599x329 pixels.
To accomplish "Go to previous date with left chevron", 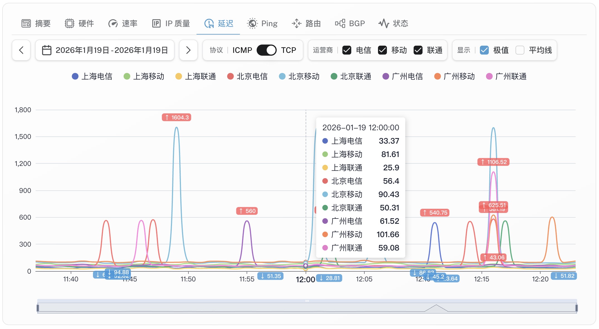I will tap(21, 50).
